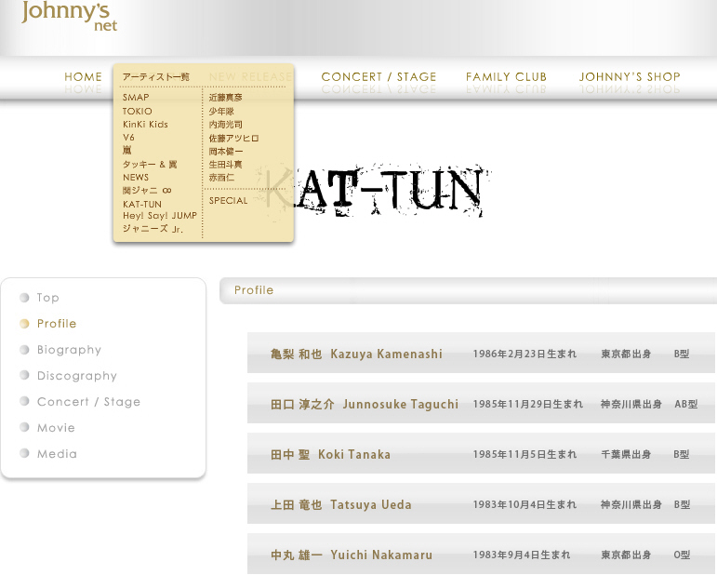Open CONCERT / STAGE navigation item
717x575 pixels.
[x=378, y=77]
